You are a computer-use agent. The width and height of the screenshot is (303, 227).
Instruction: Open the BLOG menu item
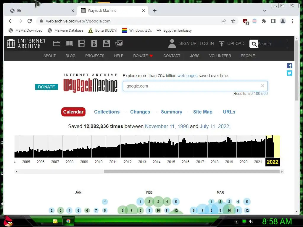tap(70, 56)
